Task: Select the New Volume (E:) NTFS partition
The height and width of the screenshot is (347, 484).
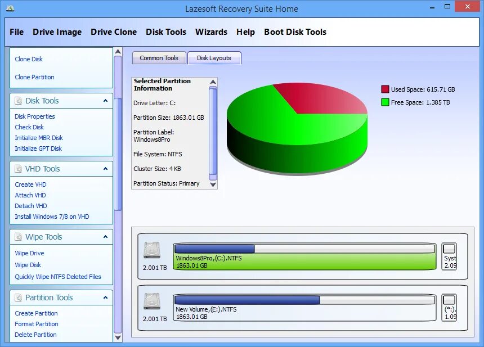Action: [x=304, y=308]
